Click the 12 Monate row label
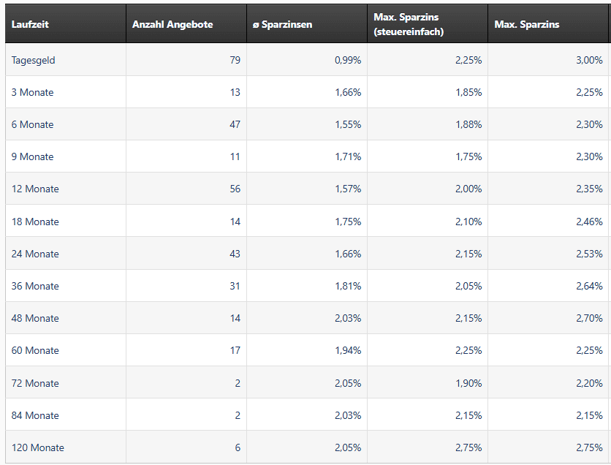The height and width of the screenshot is (465, 611). coord(35,189)
